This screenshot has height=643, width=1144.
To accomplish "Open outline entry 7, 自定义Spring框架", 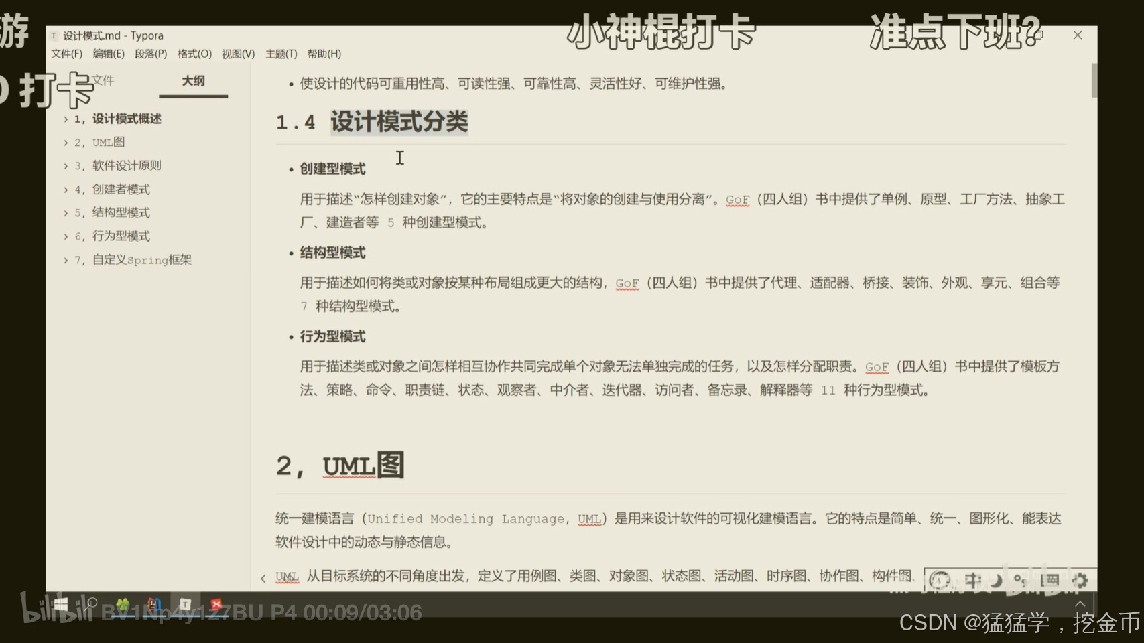I will (x=133, y=259).
